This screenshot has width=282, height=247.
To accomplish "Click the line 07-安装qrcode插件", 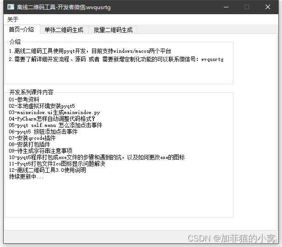I will pos(32,138).
